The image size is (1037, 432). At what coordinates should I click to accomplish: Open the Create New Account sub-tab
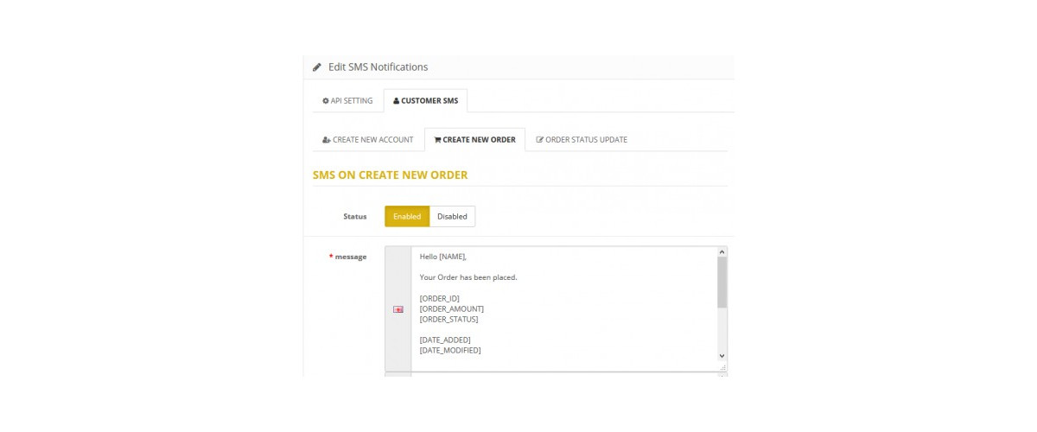pos(368,140)
